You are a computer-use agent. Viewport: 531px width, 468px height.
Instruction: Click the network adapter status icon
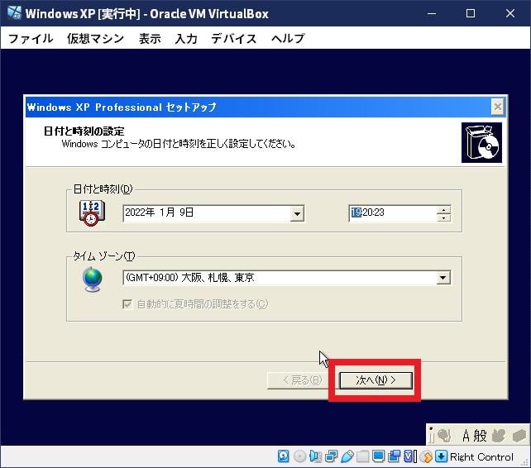pyautogui.click(x=331, y=456)
